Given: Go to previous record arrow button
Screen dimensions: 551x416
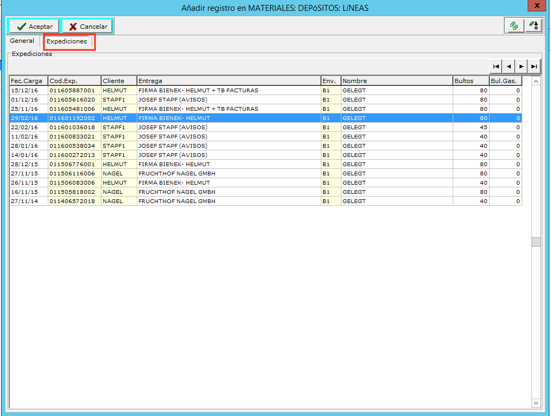Looking at the screenshot, I should click(x=509, y=66).
